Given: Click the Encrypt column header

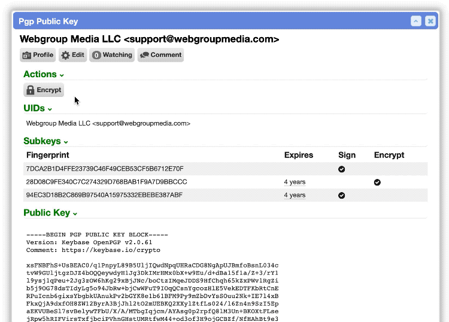Looking at the screenshot, I should coord(389,155).
